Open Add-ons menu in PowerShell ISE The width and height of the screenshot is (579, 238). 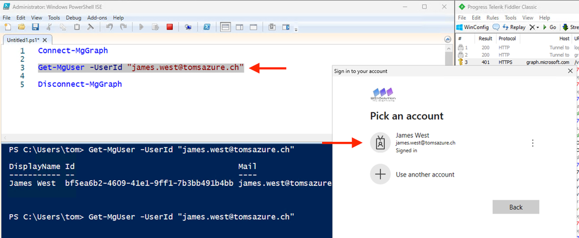tap(97, 18)
